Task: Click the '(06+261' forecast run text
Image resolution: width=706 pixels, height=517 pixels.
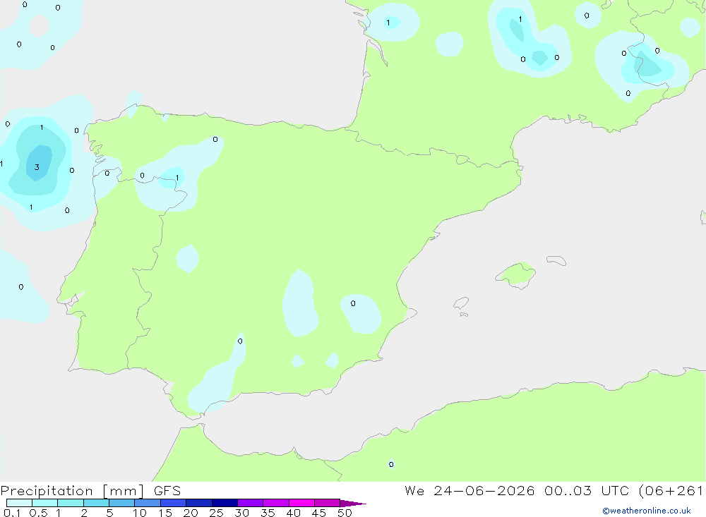Action: 671,491
